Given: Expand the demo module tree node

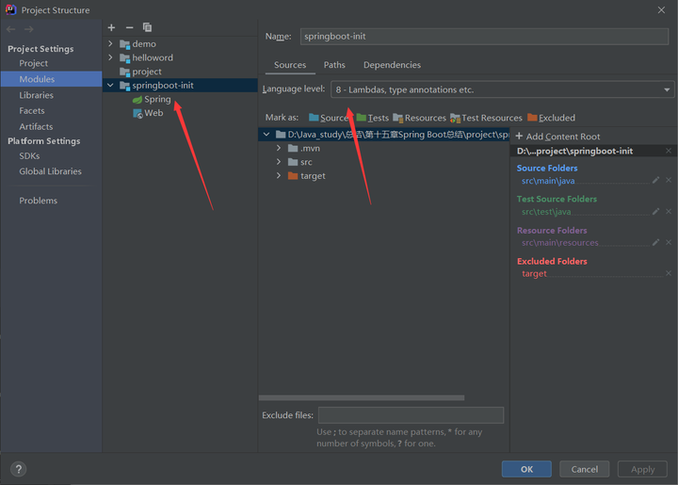Looking at the screenshot, I should tap(110, 43).
